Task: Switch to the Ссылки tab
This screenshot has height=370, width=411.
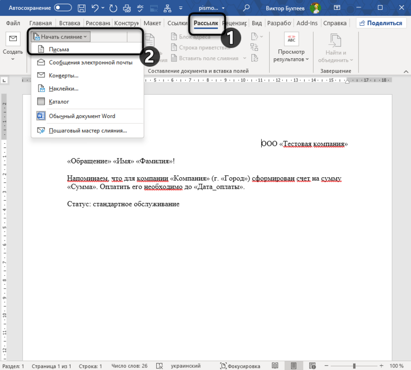Action: click(177, 23)
